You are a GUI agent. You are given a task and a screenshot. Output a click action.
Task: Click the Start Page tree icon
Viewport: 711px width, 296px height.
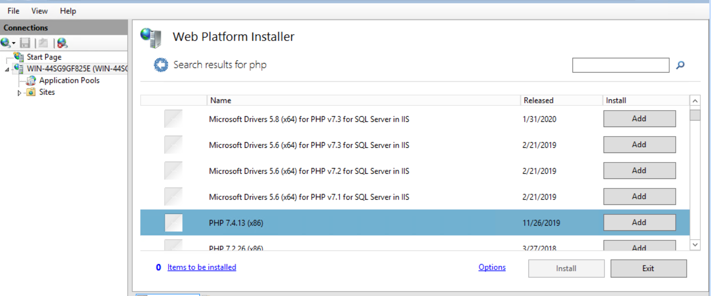[19, 57]
